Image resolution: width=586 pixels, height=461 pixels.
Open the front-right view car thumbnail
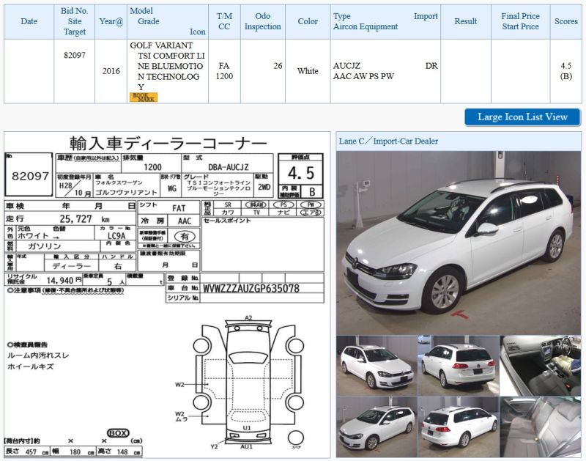pyautogui.click(x=377, y=365)
